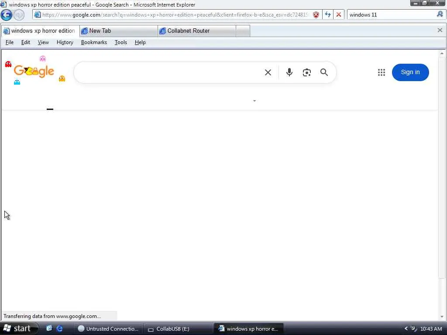Click the taskbar clock 10:43 AM
447x335 pixels.
431,329
